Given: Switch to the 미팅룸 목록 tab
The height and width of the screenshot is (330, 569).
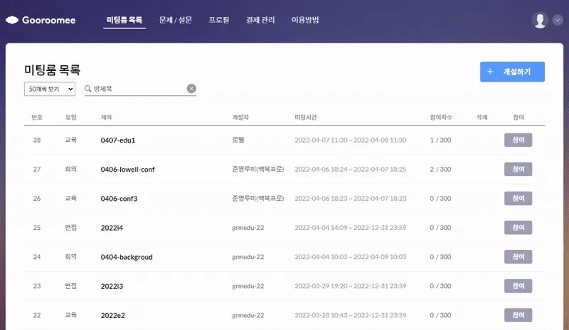Looking at the screenshot, I should (124, 20).
